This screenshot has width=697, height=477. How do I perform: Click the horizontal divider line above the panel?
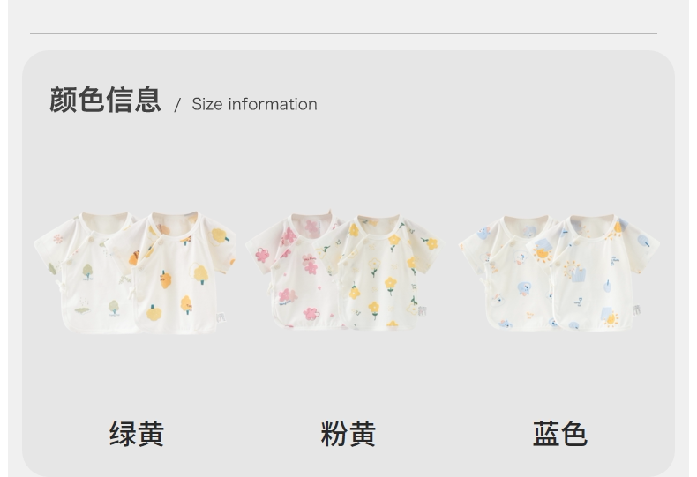coord(343,33)
